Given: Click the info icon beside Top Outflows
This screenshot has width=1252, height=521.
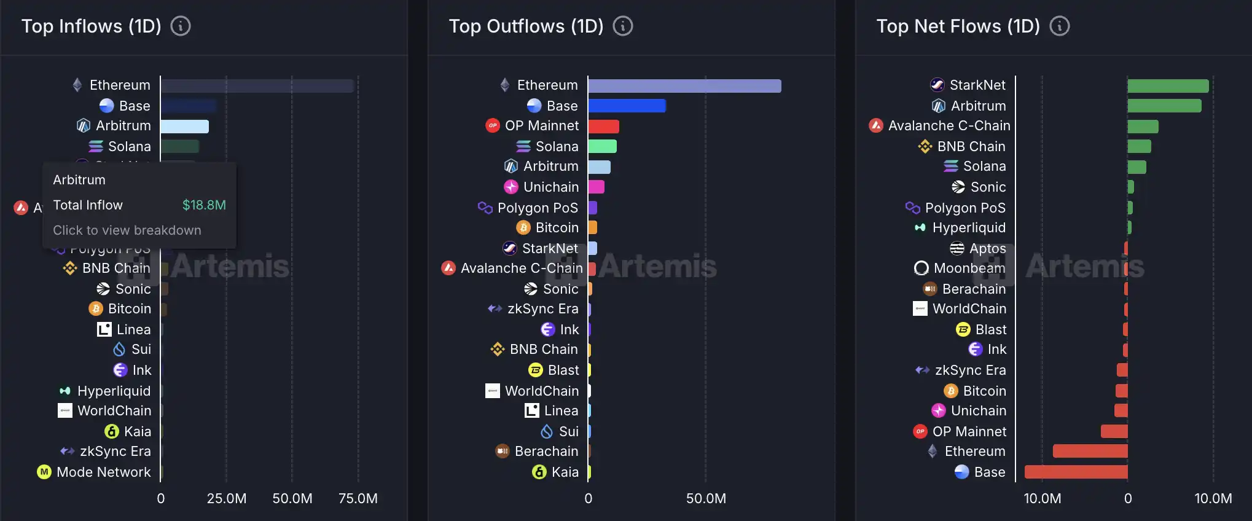Looking at the screenshot, I should 623,26.
